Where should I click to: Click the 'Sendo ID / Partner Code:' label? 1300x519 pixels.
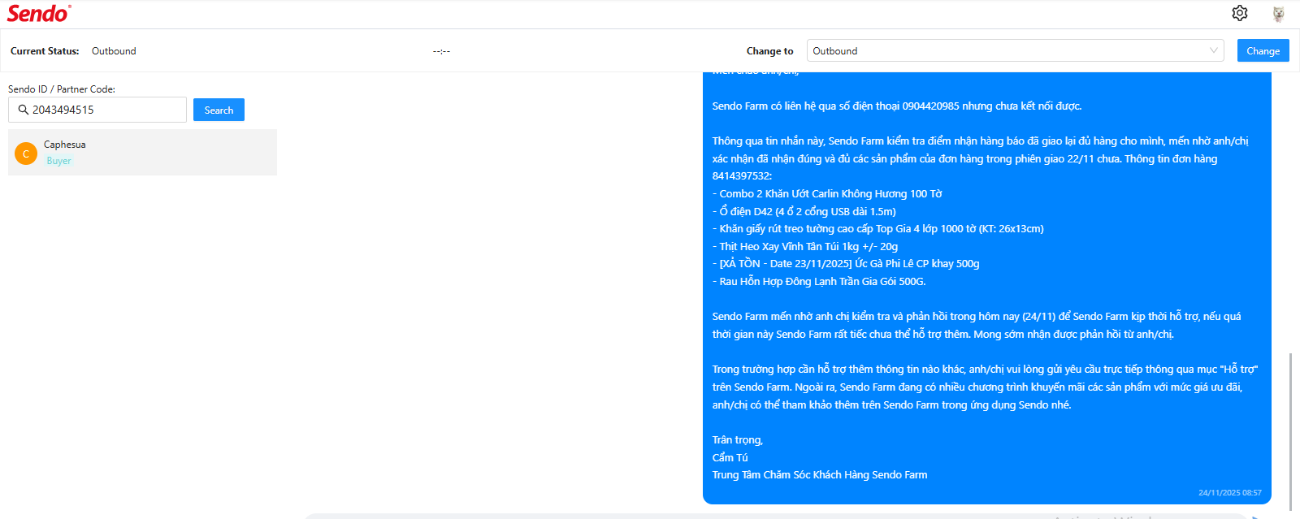pos(62,89)
